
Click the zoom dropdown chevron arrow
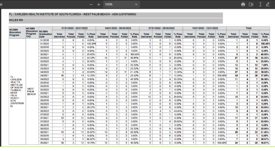(x=136, y=5)
